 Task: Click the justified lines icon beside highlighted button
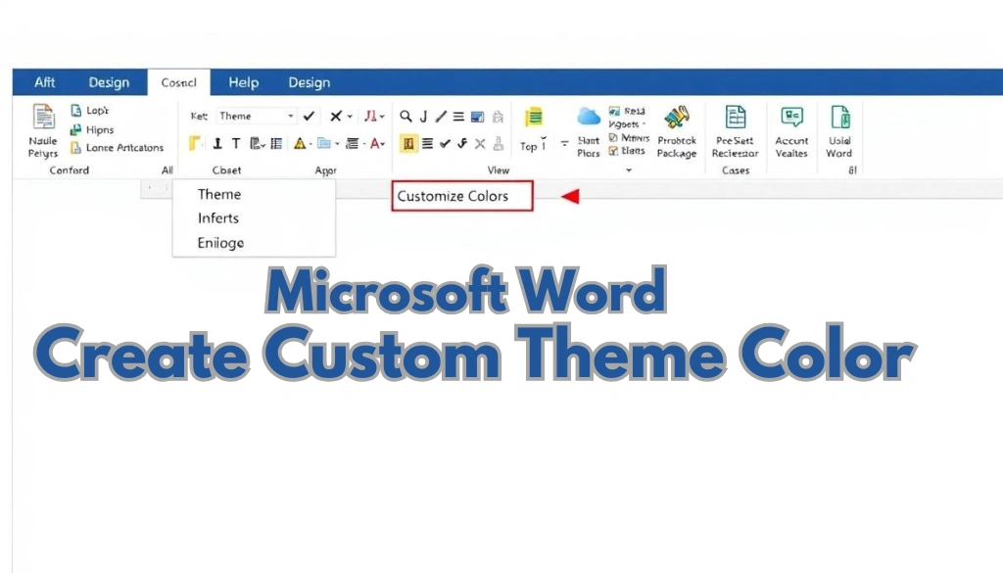pos(427,143)
